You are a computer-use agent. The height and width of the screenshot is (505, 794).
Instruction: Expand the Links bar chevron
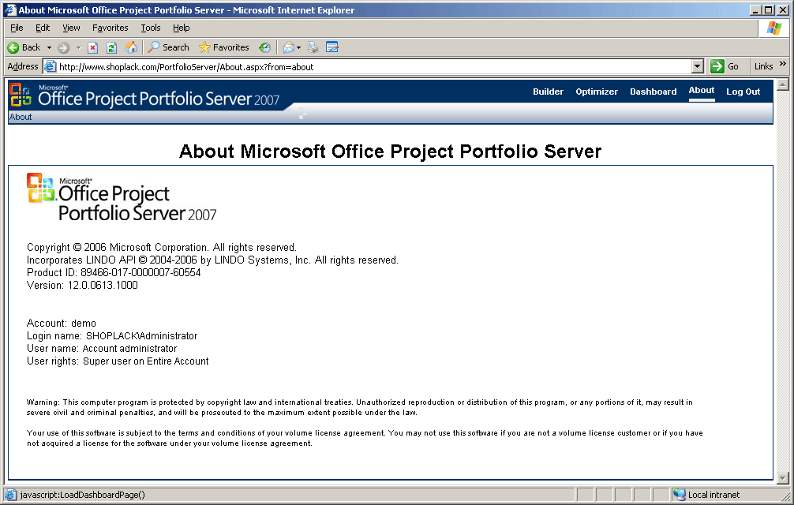click(x=783, y=64)
